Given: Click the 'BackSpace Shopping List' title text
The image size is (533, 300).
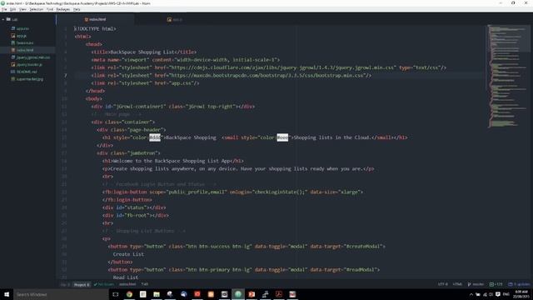Looking at the screenshot, I should tap(142, 52).
